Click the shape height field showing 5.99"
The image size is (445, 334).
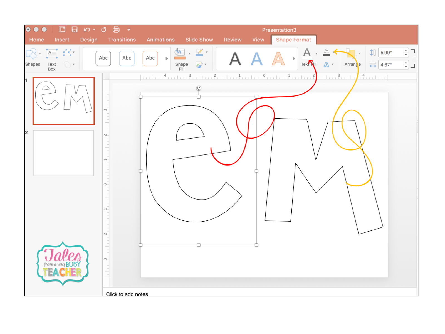pos(391,53)
